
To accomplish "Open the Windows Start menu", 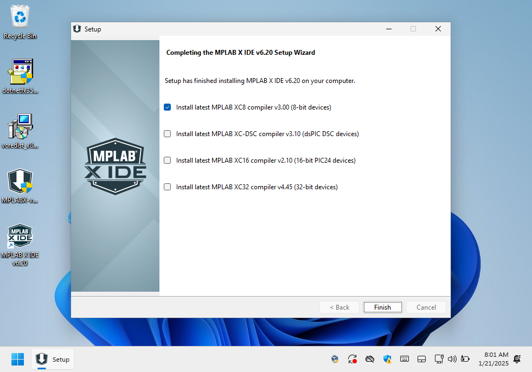I will point(18,359).
